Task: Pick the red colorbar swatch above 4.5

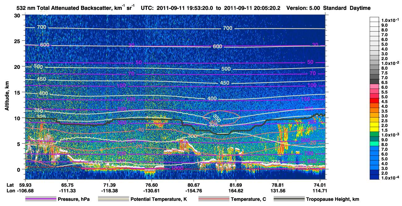Action: (374, 100)
